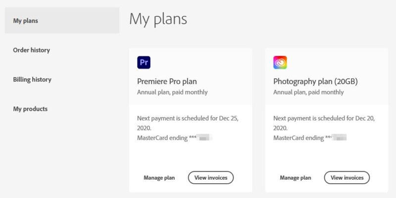Click Annual plan subtitle under Photography plan
Viewport: 396px width, 198px height.
click(x=308, y=92)
